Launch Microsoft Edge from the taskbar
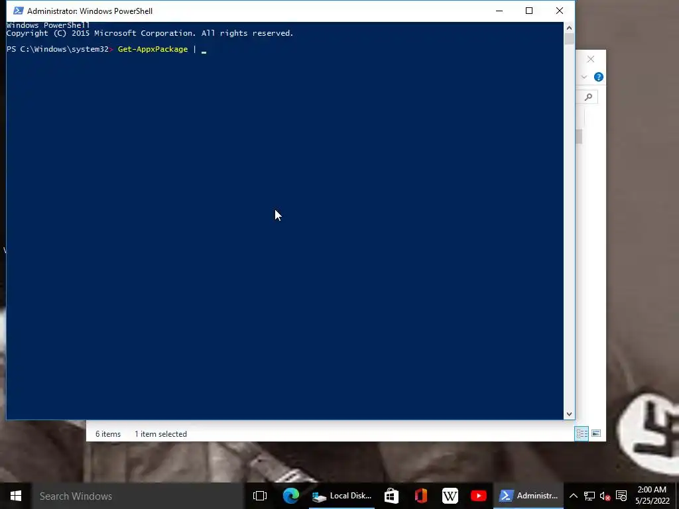 (x=291, y=496)
